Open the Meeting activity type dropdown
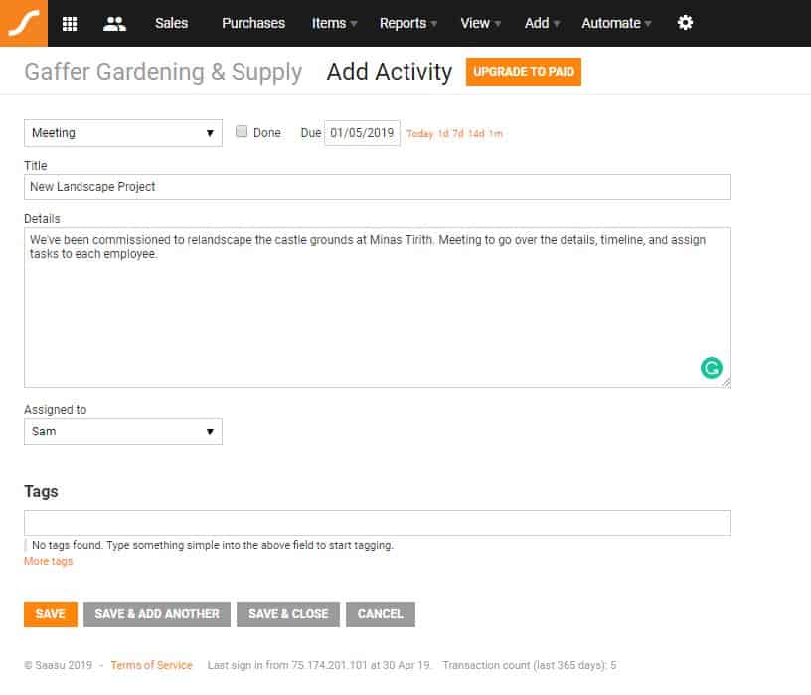Image resolution: width=811 pixels, height=695 pixels. (123, 133)
